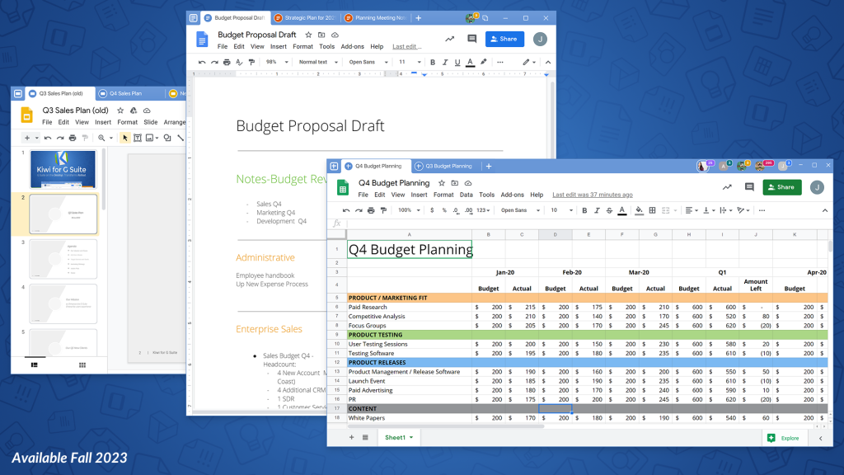The image size is (844, 475).
Task: Click the Last edit was 37 minutes ago link
Action: (x=592, y=195)
